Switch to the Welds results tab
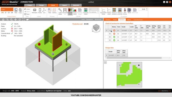172x97 pixels. coord(129,20)
